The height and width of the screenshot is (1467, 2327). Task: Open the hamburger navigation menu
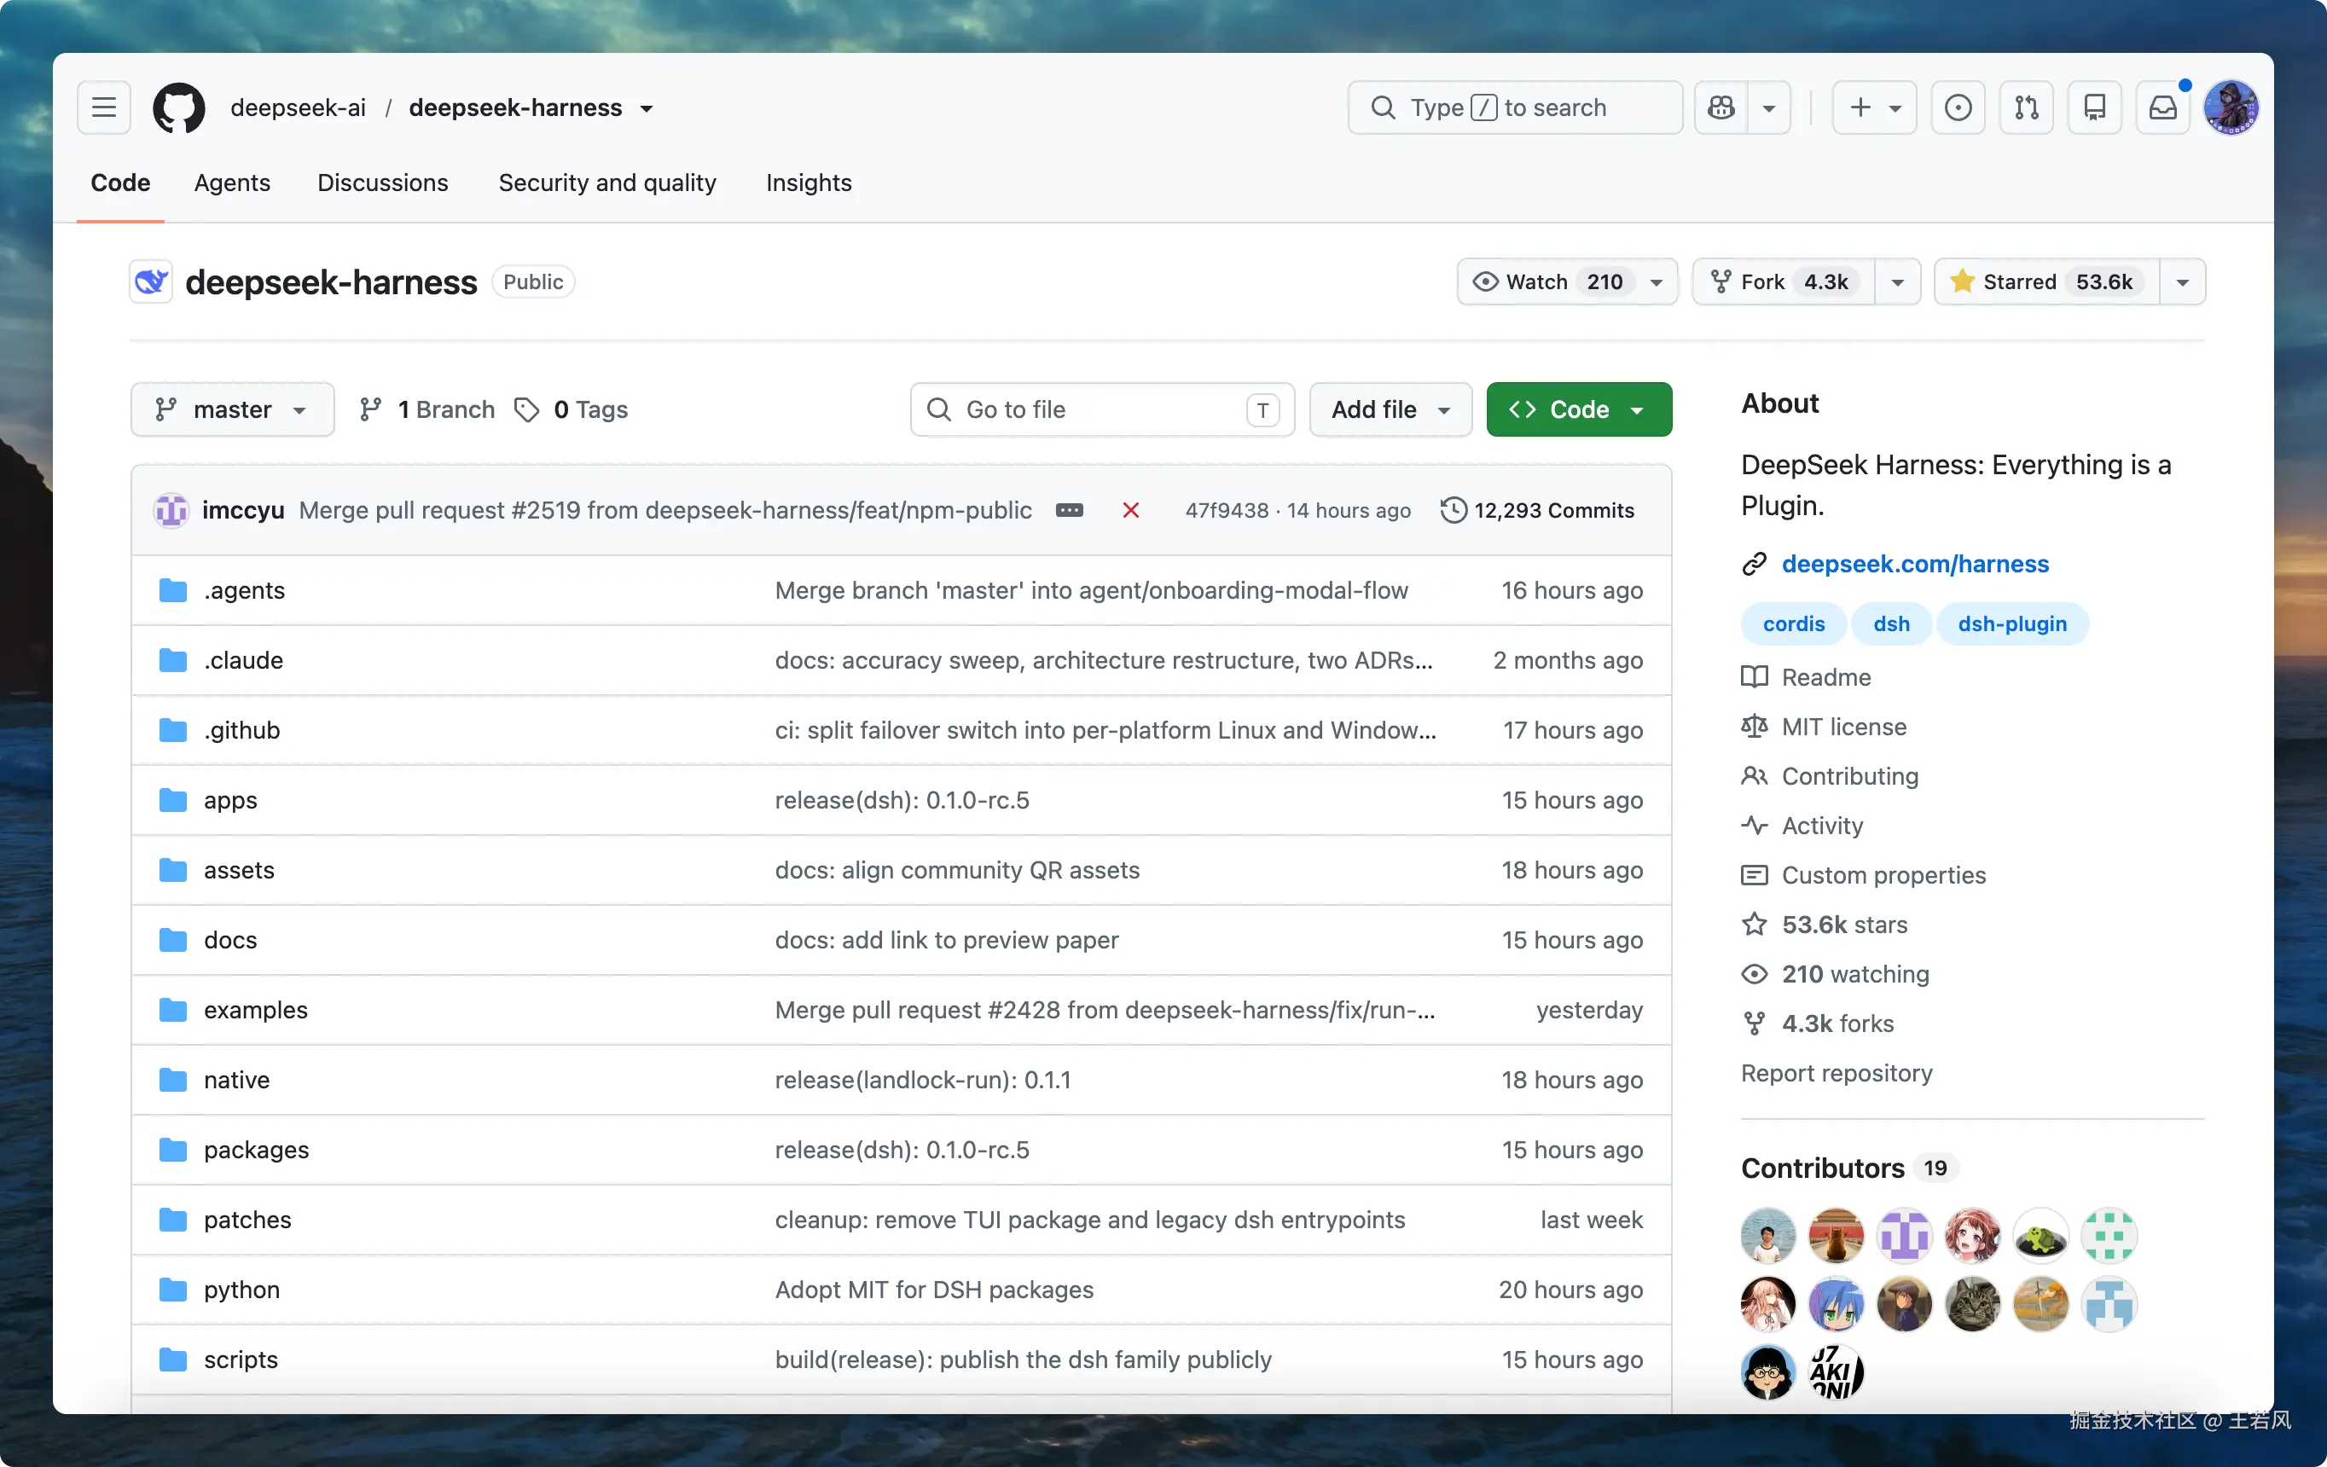(103, 107)
